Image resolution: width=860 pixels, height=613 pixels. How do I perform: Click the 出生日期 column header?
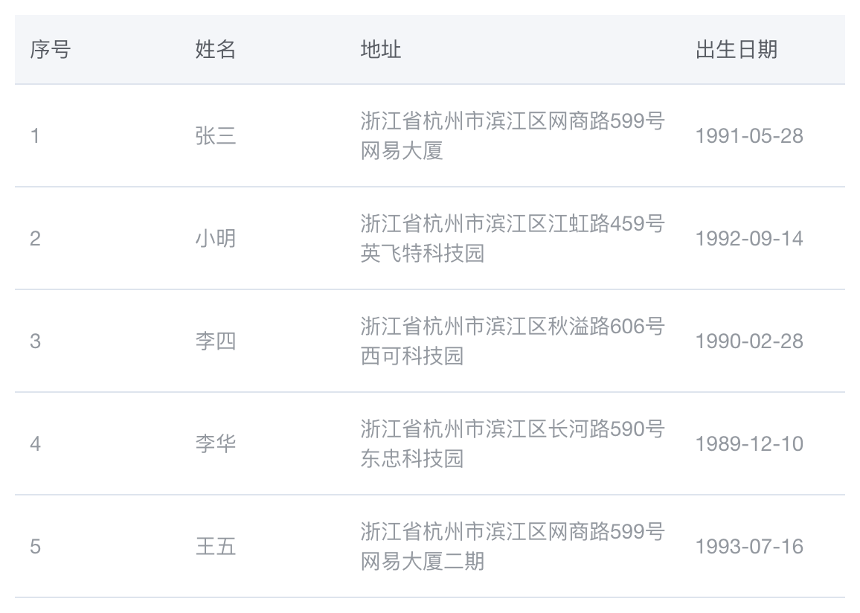[x=737, y=50]
